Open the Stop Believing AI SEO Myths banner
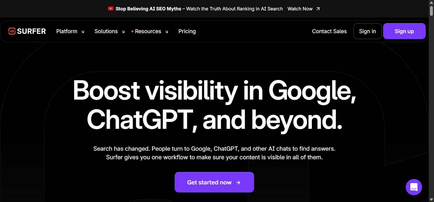 148,9
